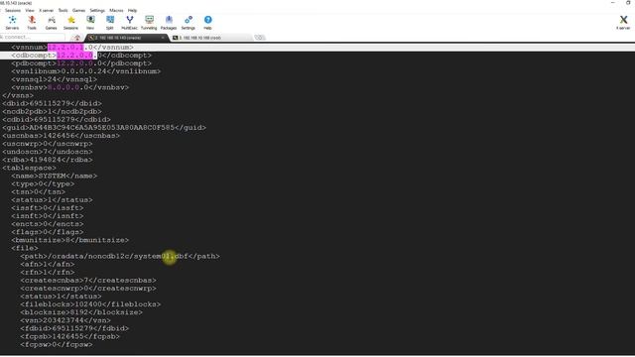The height and width of the screenshot is (357, 635).
Task: Click the vsnlibnum 0.0.0.0.24 line
Action: pos(86,71)
